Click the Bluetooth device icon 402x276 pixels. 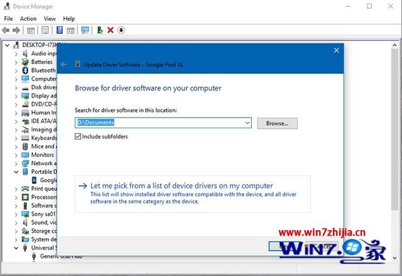click(25, 70)
